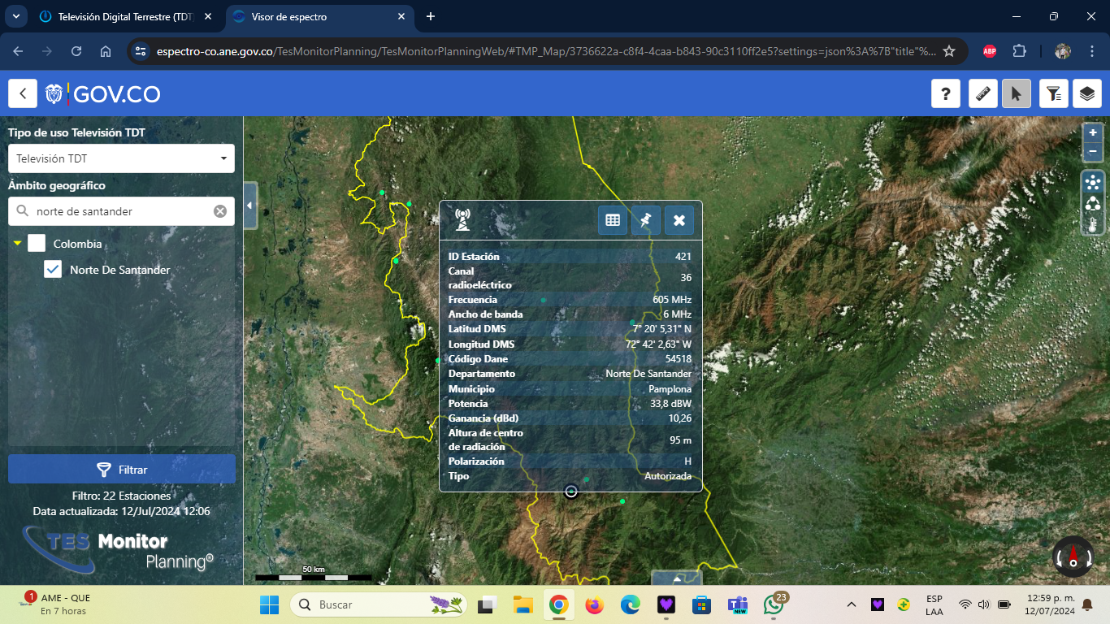Viewport: 1110px width, 624px height.
Task: Zoom in the map with plus
Action: click(1093, 132)
